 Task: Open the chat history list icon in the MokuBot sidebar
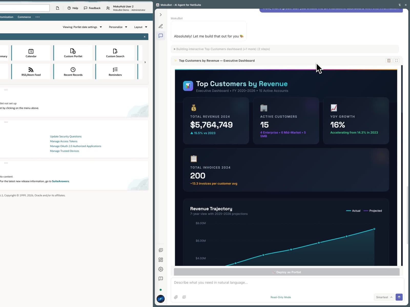click(x=161, y=250)
